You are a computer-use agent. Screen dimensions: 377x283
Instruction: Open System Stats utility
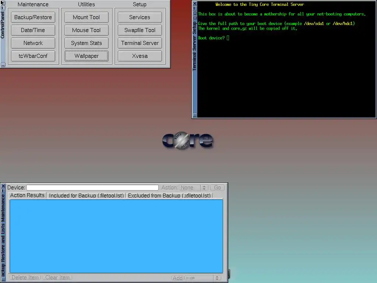86,43
